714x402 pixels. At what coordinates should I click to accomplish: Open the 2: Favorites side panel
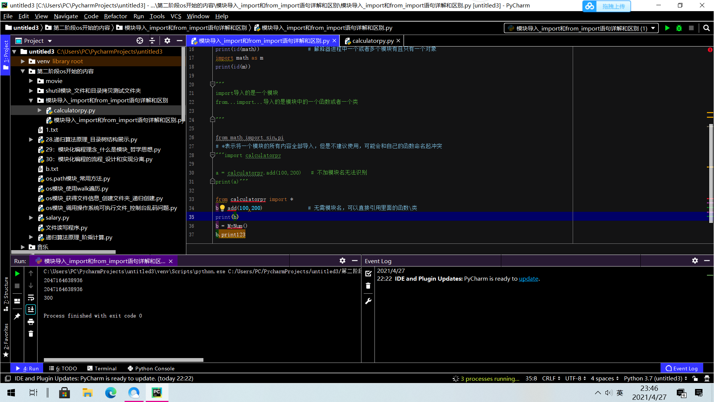[x=6, y=340]
